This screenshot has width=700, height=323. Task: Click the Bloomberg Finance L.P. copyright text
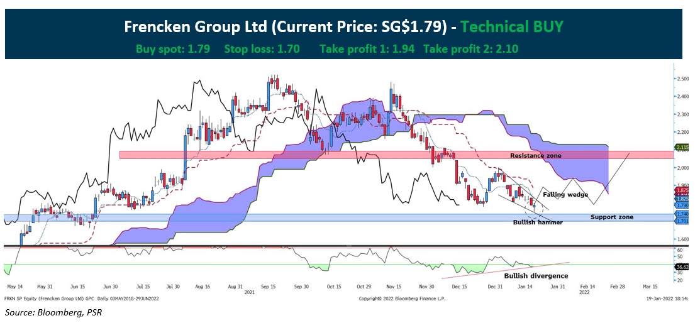[403, 298]
